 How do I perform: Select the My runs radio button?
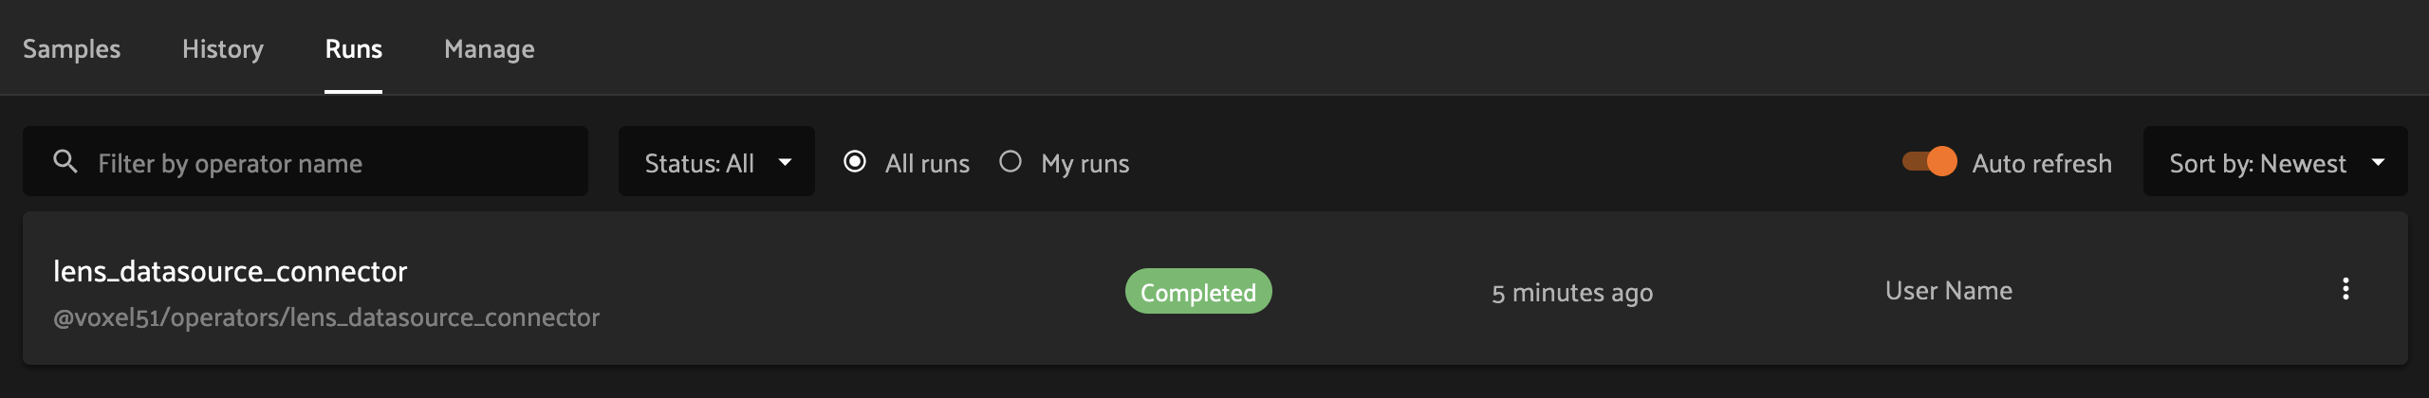[1011, 162]
